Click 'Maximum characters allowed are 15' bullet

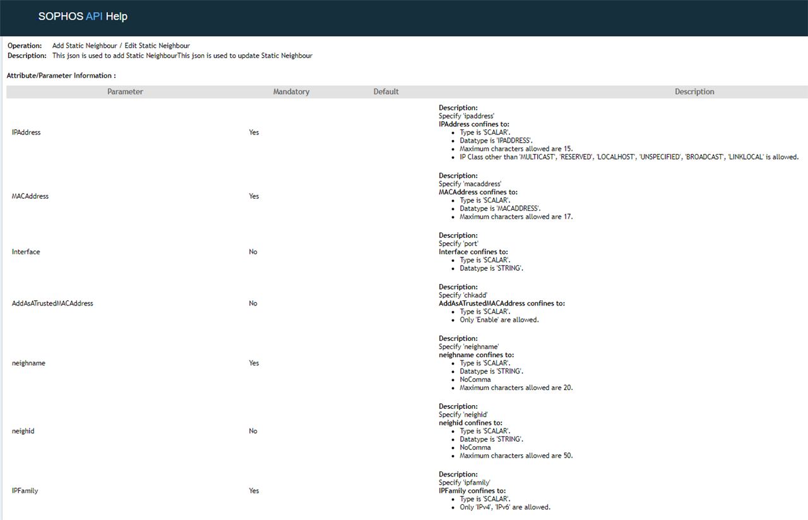click(x=516, y=149)
